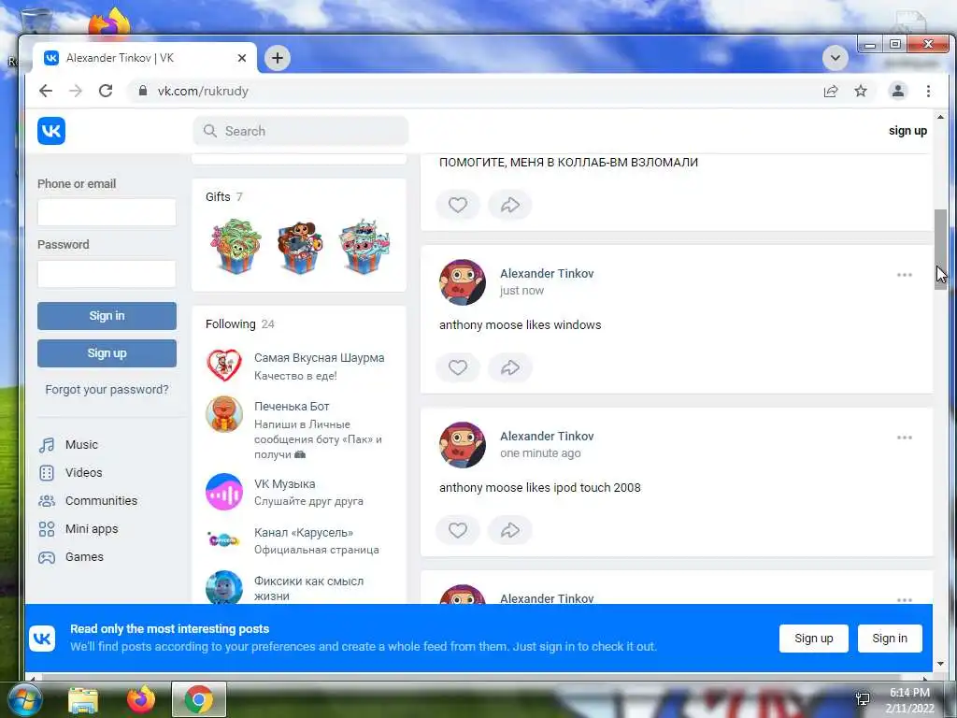Screen dimensions: 957x718
Task: Open Канал «Карусель» avatar icon
Action: [x=224, y=539]
